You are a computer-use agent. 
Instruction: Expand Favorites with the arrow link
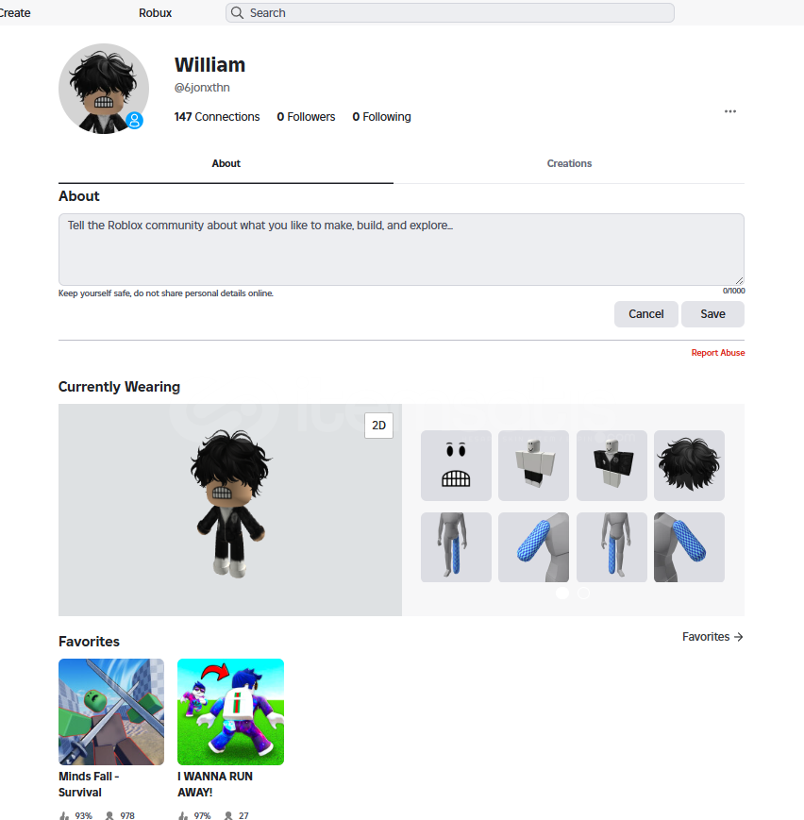click(x=712, y=636)
